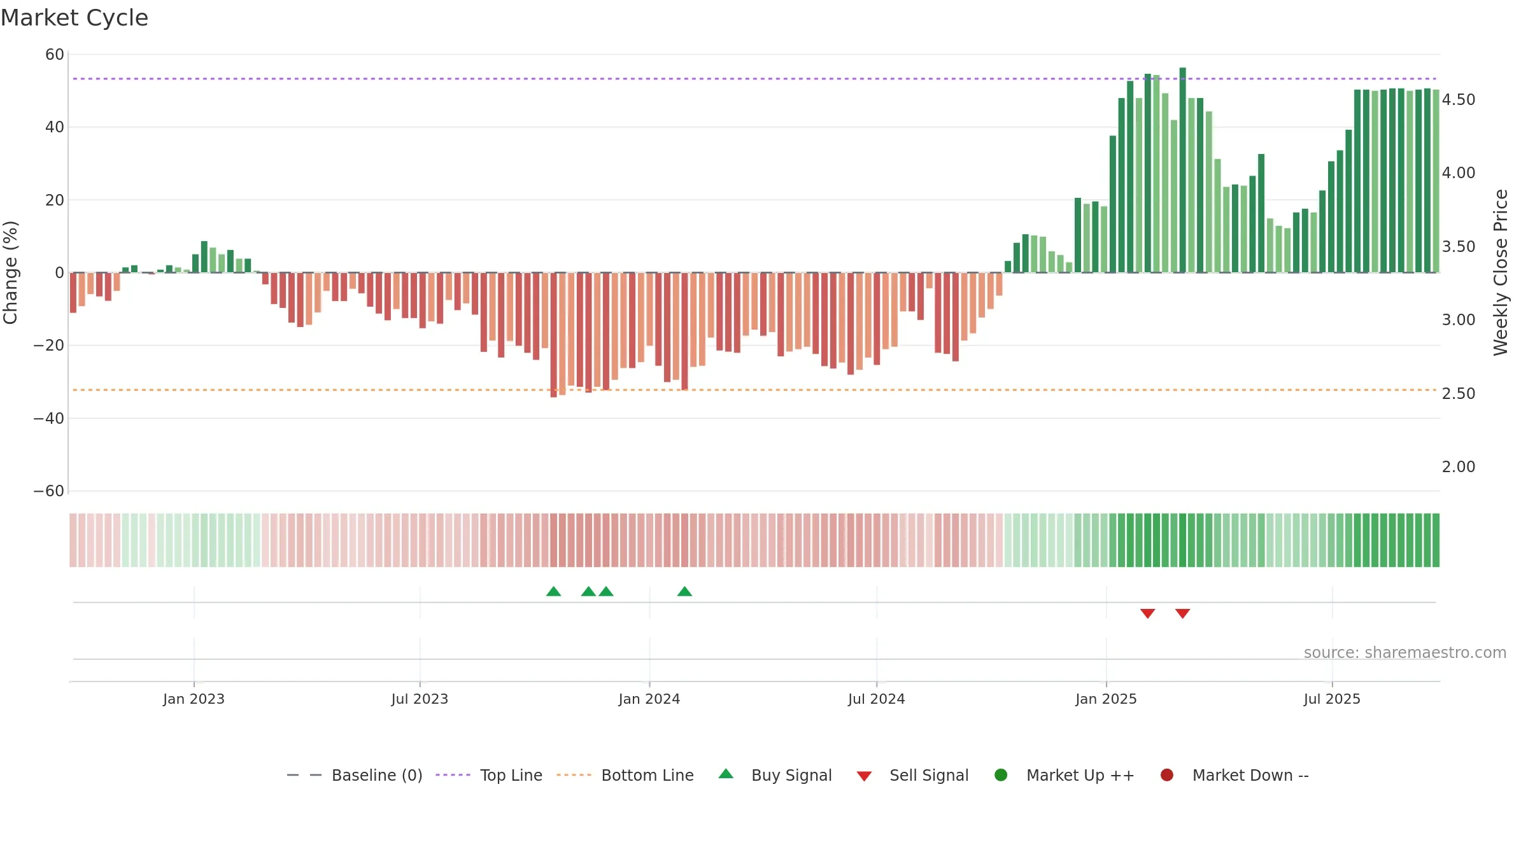Select the first red sell signal marker in 2025
This screenshot has width=1528, height=859.
1148,613
